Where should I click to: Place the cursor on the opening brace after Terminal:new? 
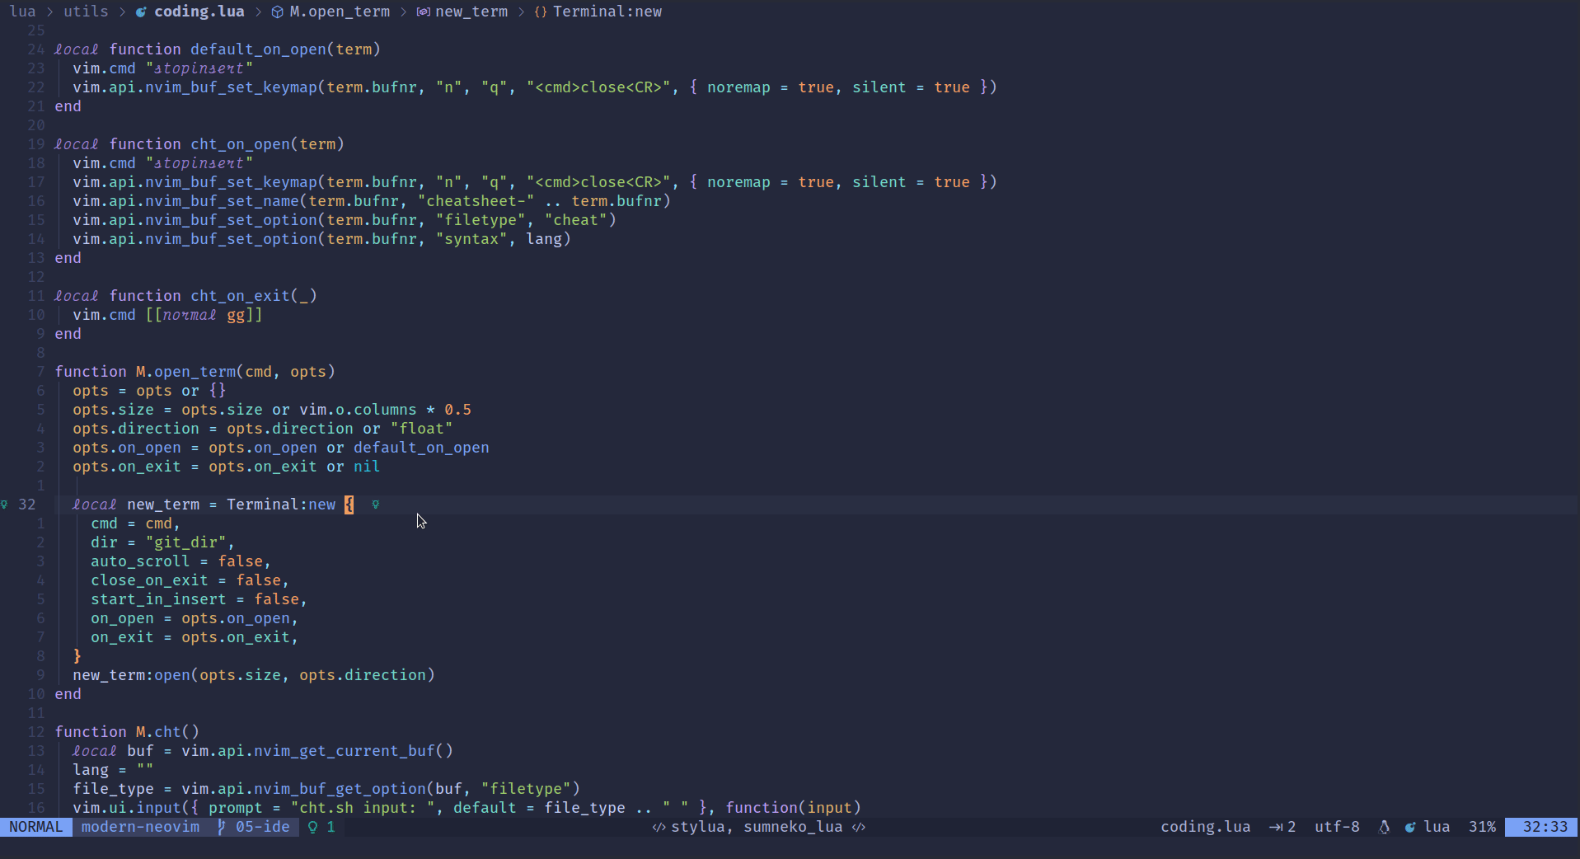pyautogui.click(x=349, y=505)
